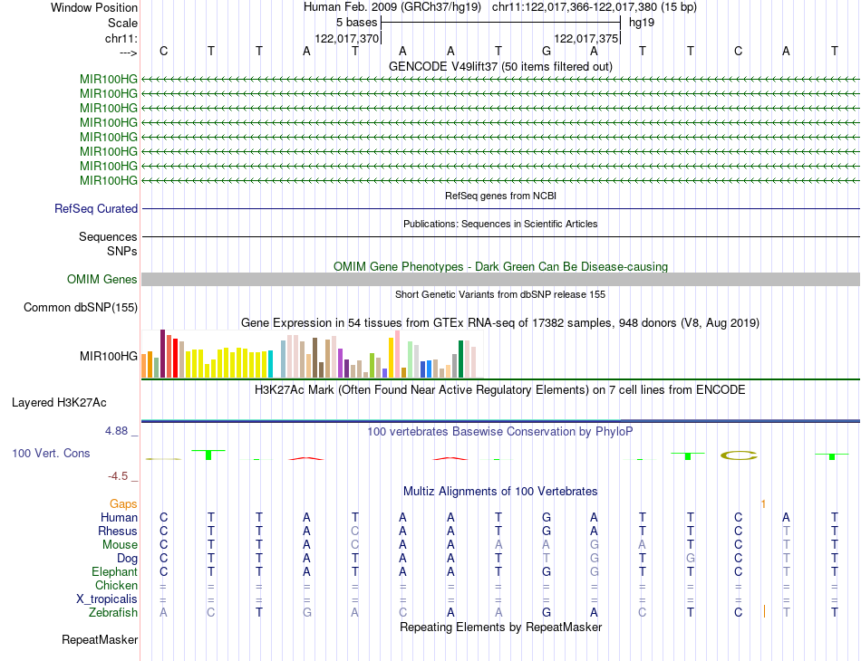Click the orange 1 gap marker in Gaps row

pyautogui.click(x=763, y=503)
